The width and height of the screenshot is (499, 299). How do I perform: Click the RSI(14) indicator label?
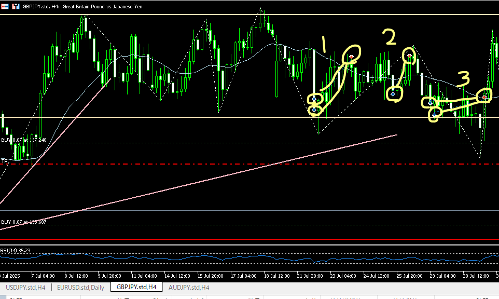click(15, 250)
